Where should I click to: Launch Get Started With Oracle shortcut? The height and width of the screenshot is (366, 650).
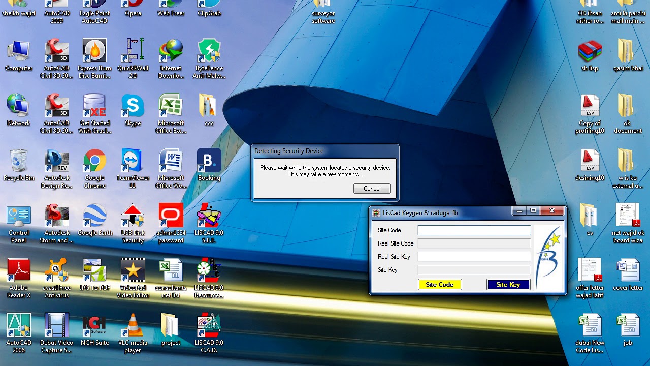click(94, 114)
